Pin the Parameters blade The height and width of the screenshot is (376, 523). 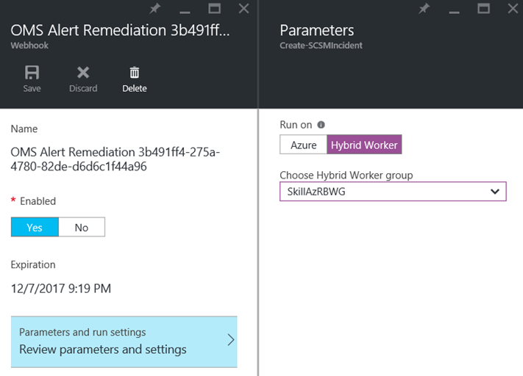[424, 9]
